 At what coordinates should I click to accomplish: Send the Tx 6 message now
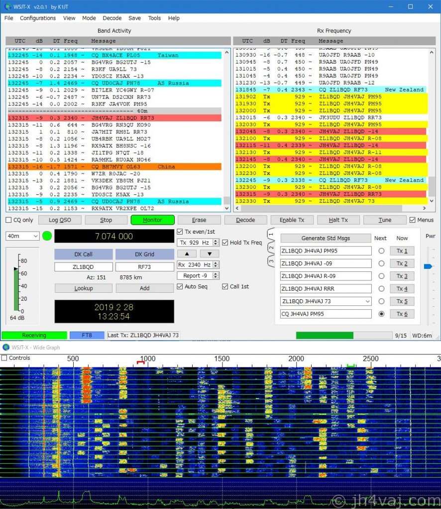click(x=402, y=314)
